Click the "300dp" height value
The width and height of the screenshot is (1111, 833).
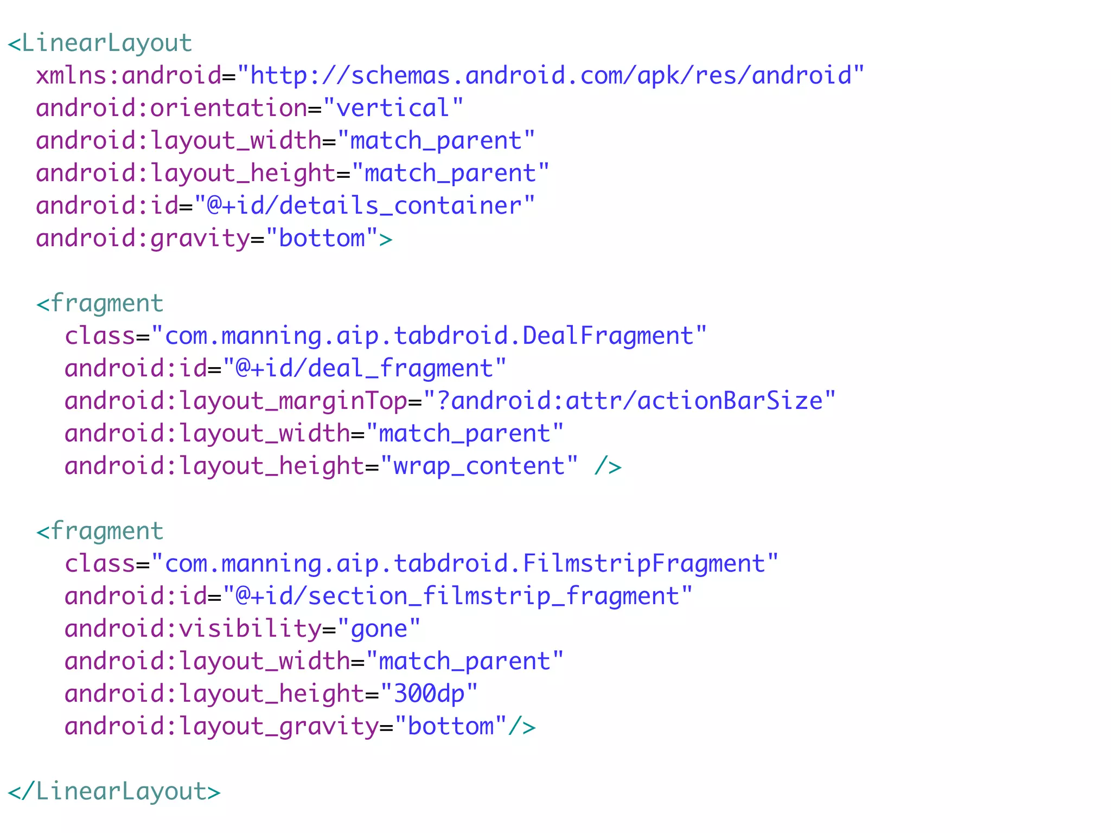429,694
